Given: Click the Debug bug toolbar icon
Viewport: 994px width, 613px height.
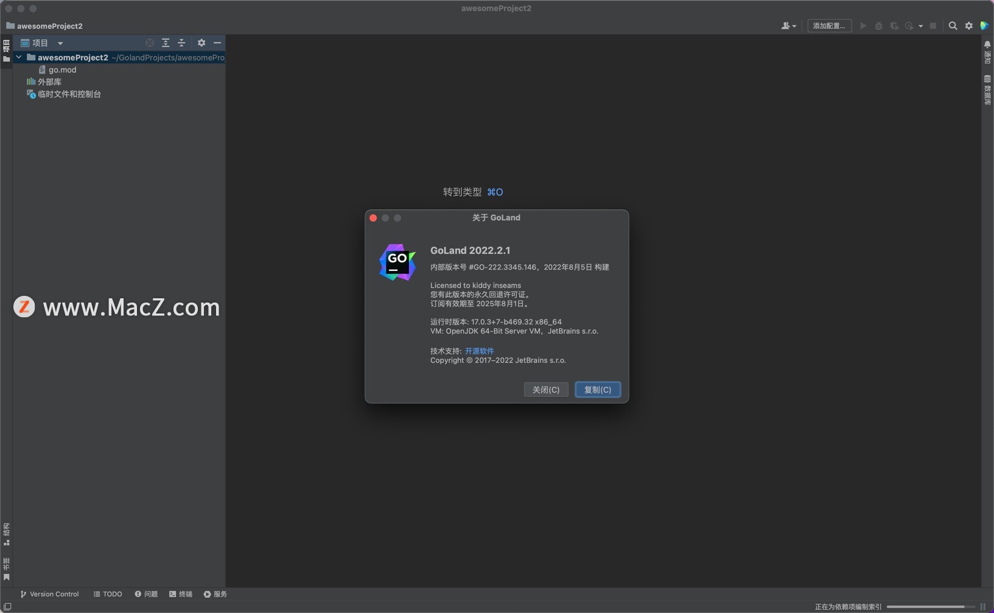Looking at the screenshot, I should click(x=878, y=26).
